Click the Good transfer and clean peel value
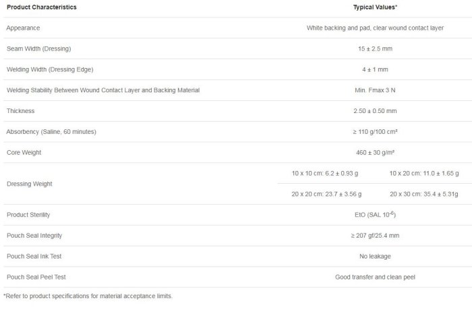Screen dimensions: 472x311 click(x=374, y=277)
